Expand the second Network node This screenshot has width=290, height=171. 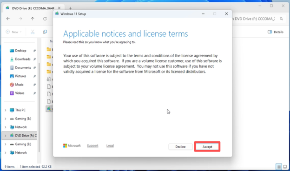pyautogui.click(x=6, y=153)
